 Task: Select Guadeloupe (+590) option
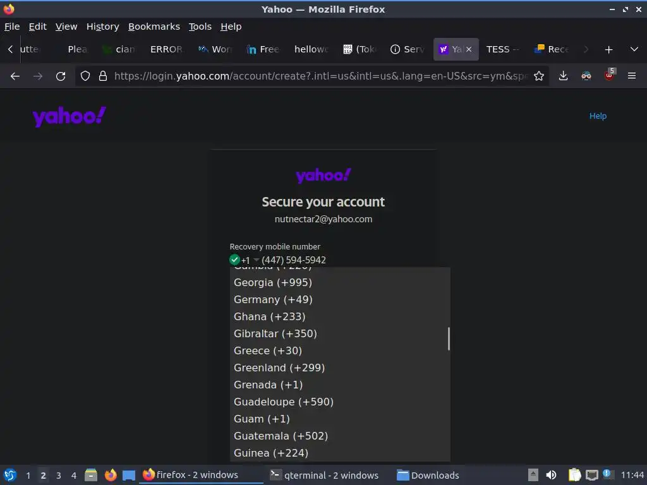click(340, 402)
